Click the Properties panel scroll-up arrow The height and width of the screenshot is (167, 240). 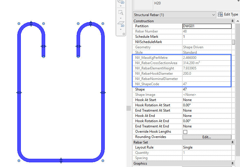point(238,21)
